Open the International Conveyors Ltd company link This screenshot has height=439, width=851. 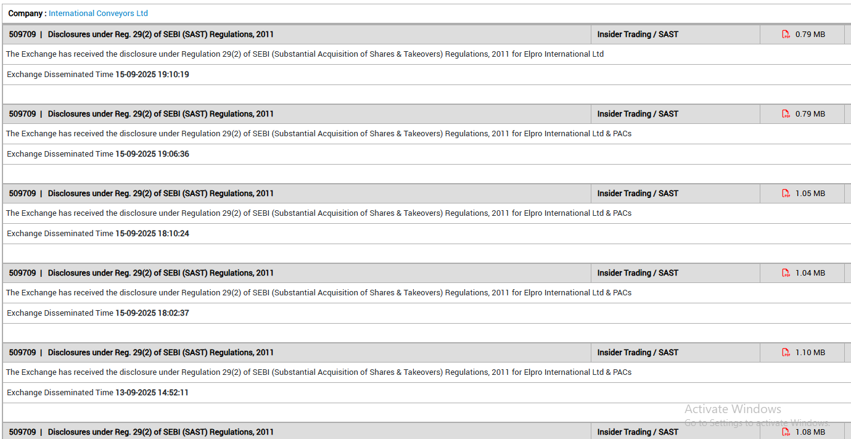98,13
